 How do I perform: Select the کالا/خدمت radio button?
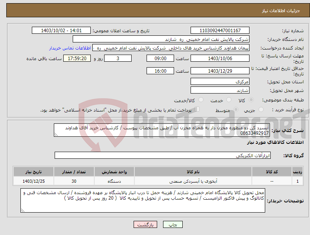click(201, 100)
